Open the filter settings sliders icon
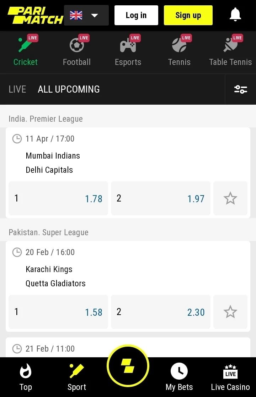This screenshot has height=397, width=256. pyautogui.click(x=241, y=89)
